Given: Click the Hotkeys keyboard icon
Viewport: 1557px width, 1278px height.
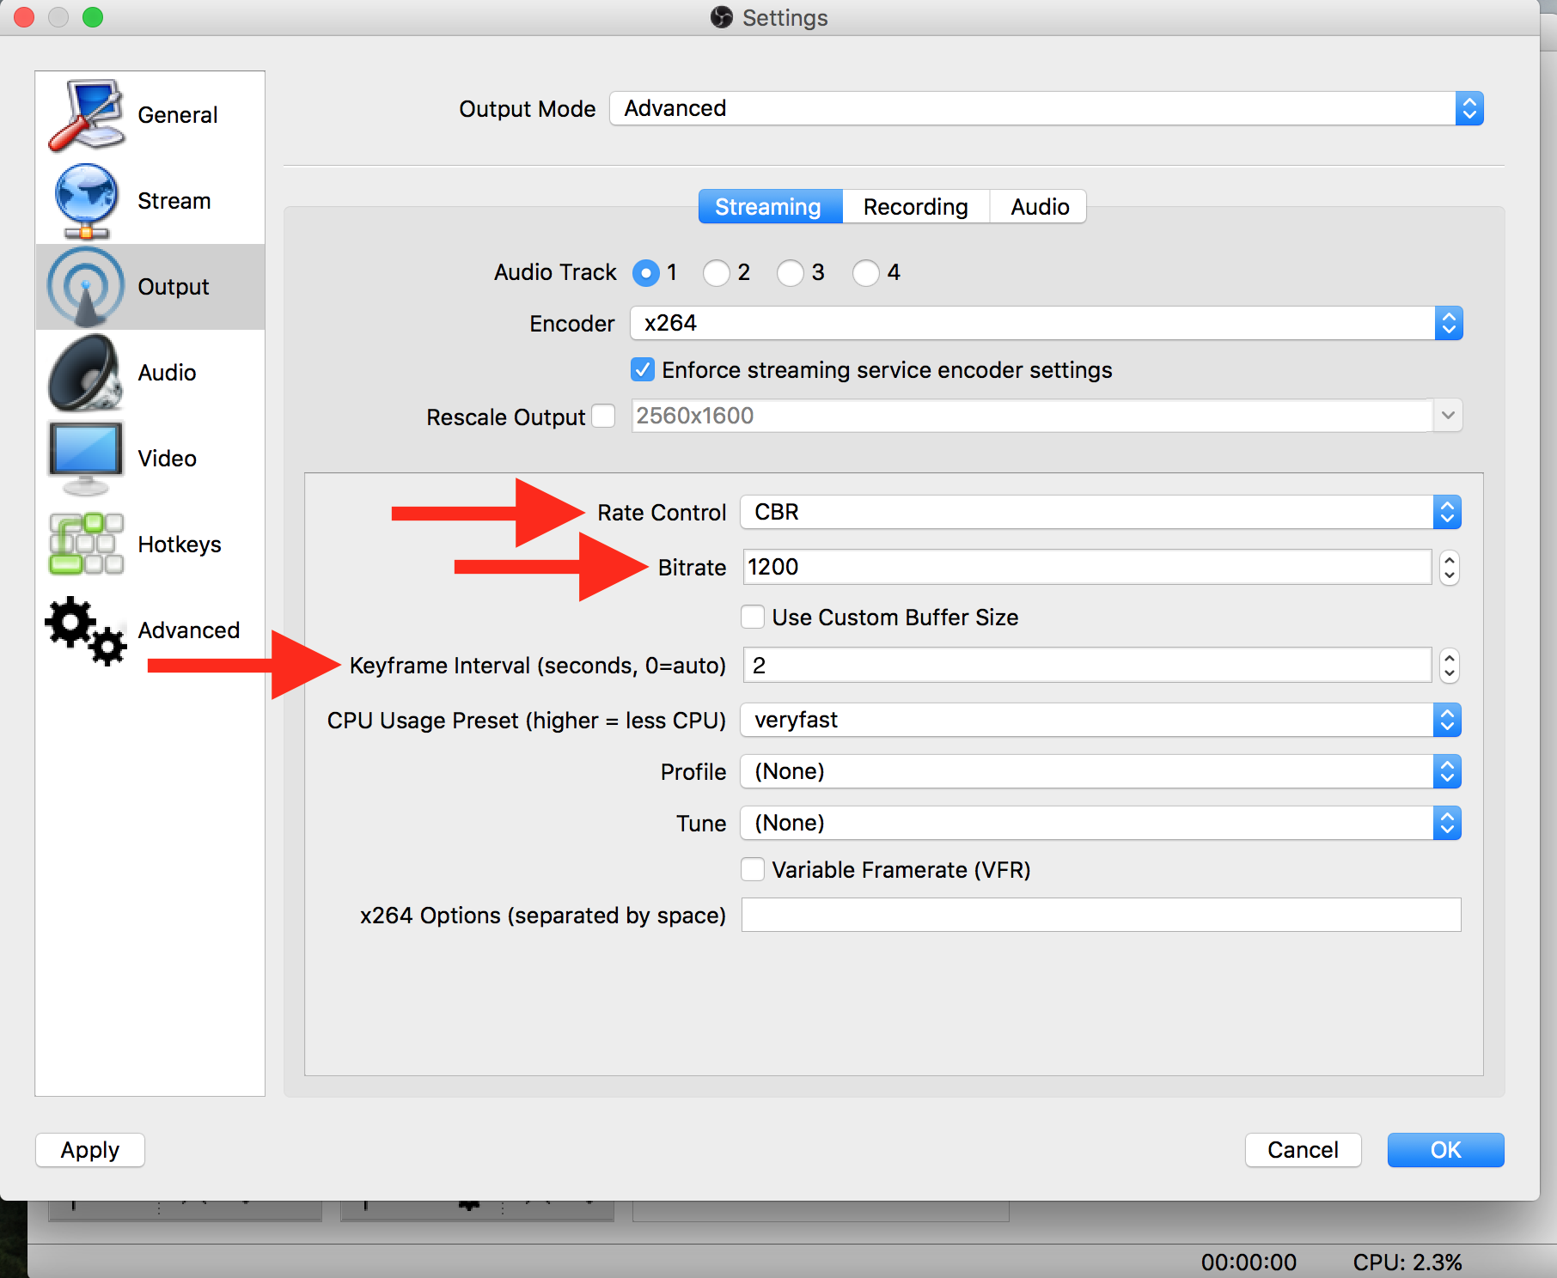Looking at the screenshot, I should [x=86, y=545].
